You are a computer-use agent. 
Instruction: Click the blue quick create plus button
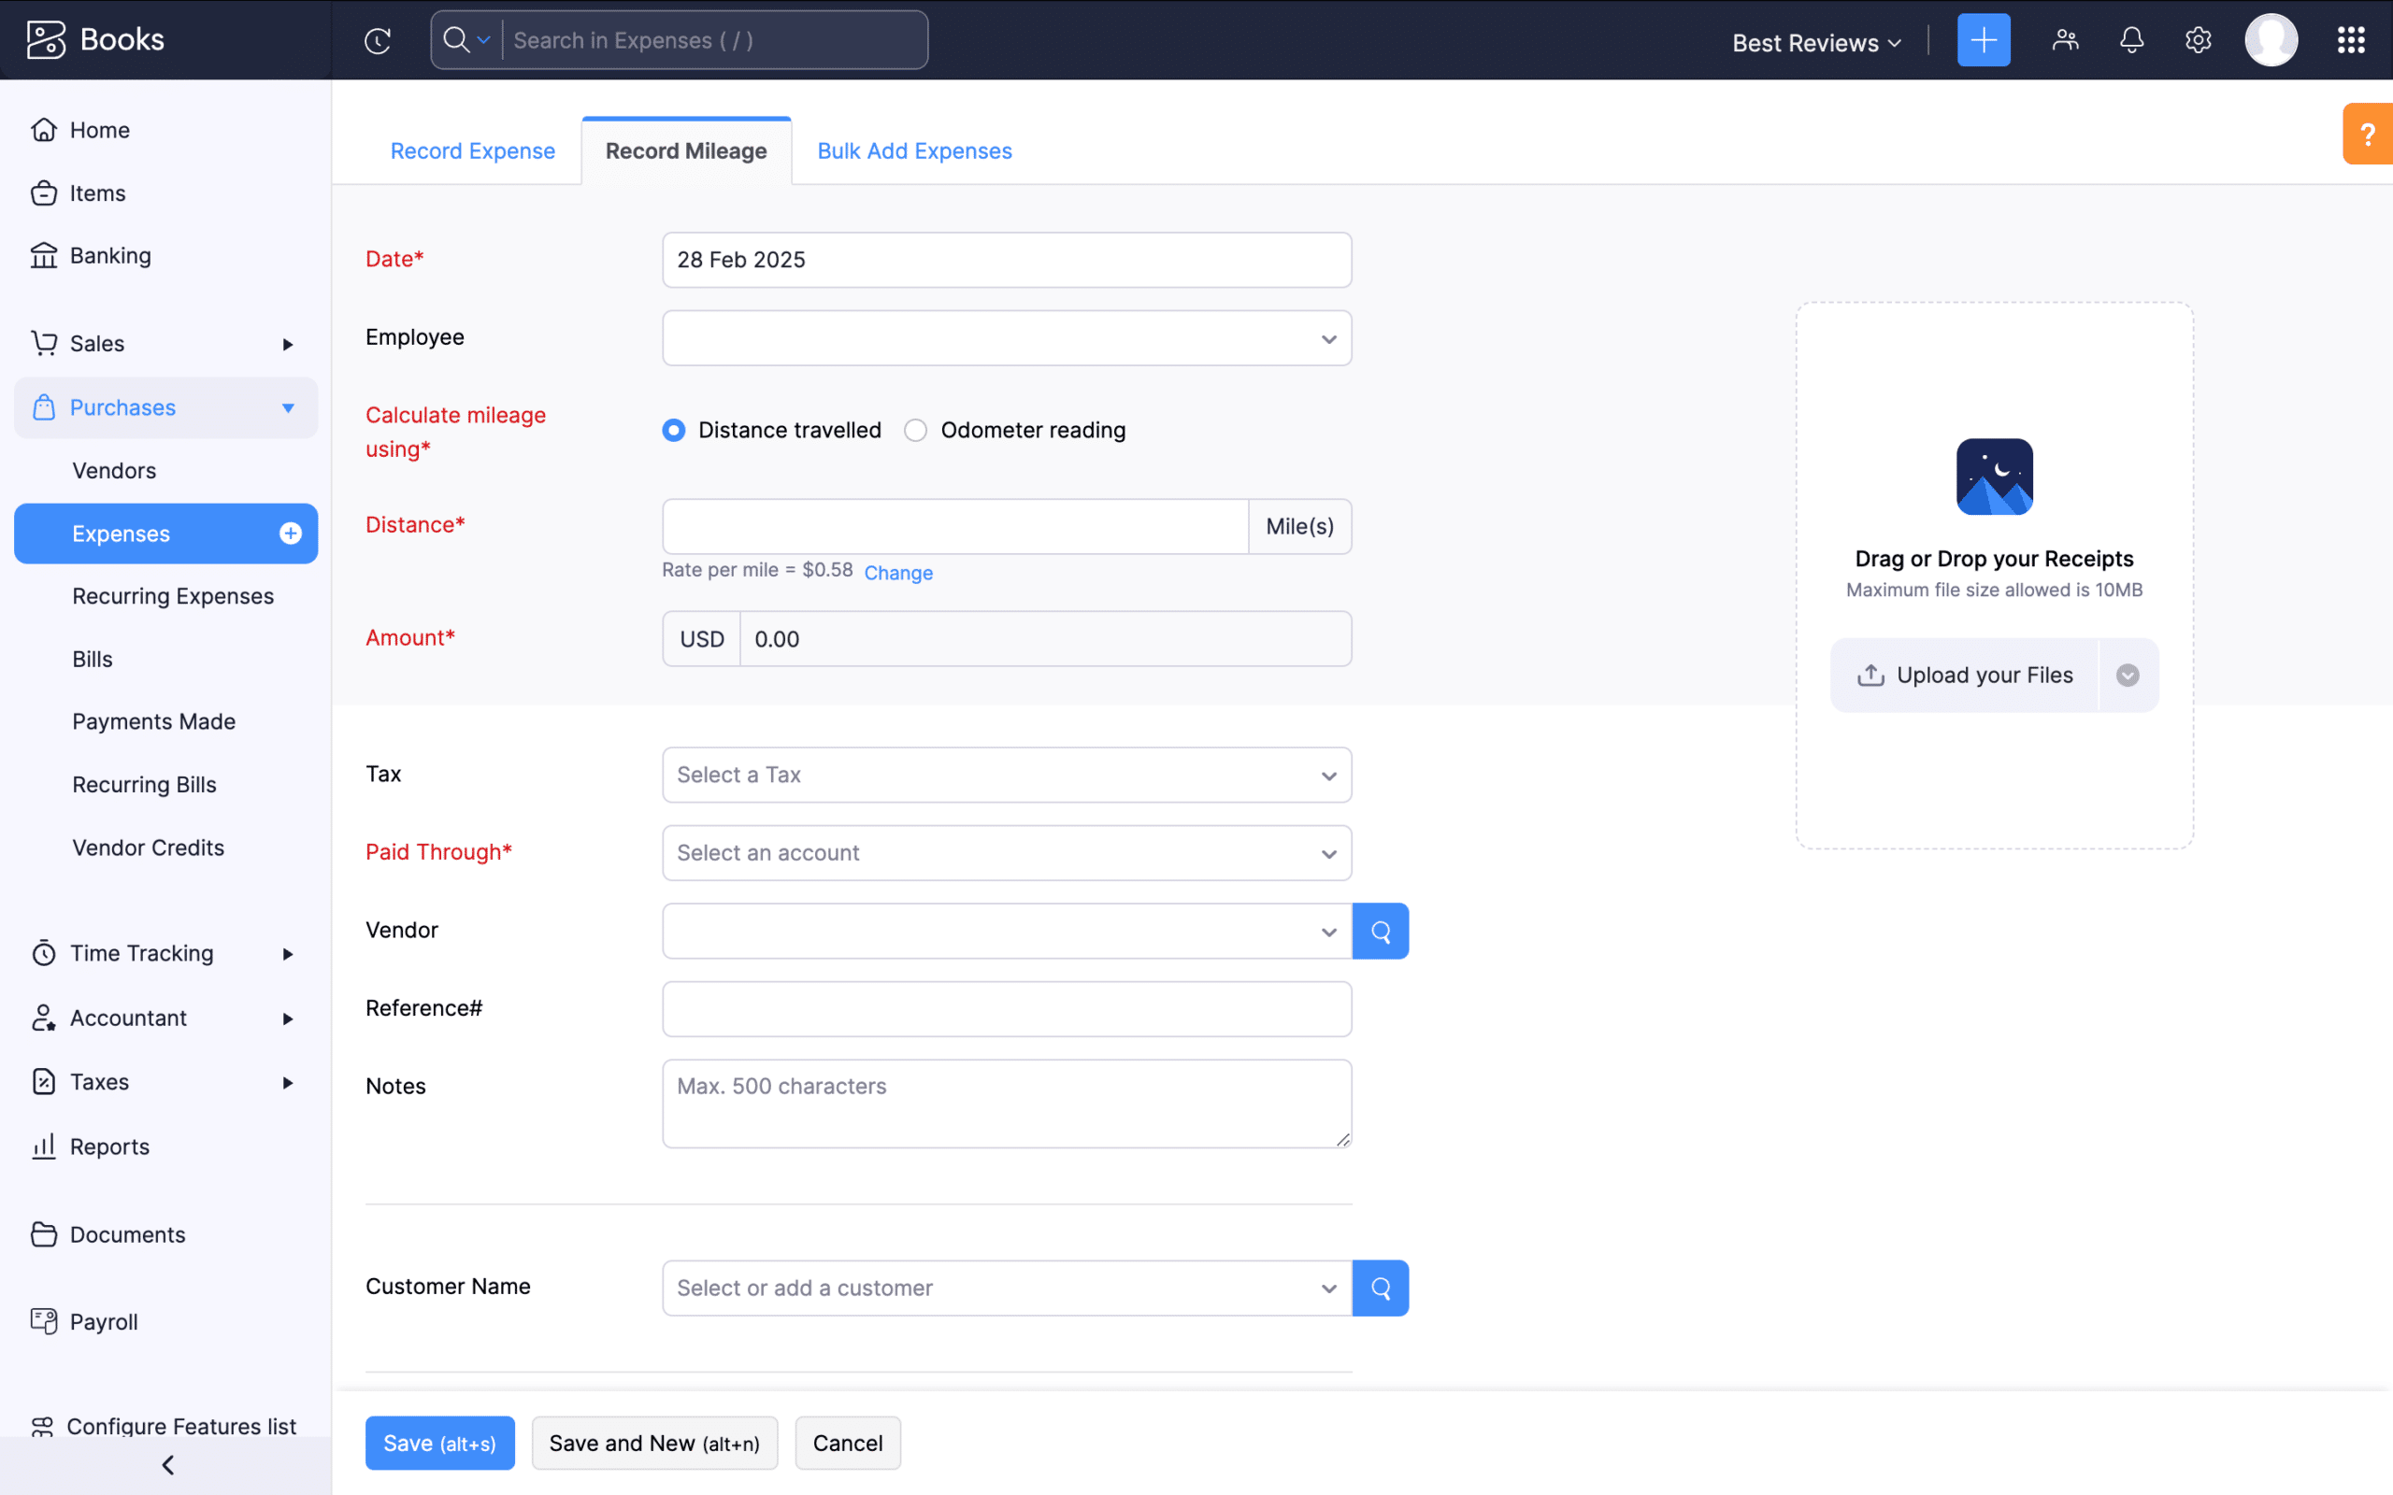point(1983,40)
